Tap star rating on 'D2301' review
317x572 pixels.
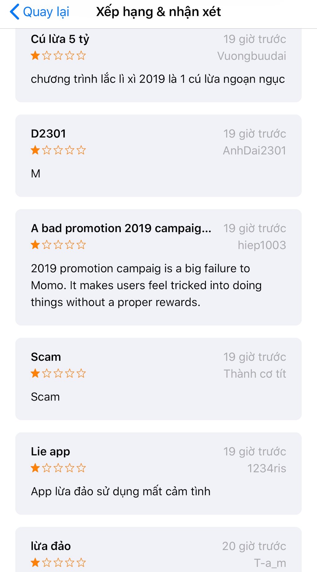(x=58, y=150)
